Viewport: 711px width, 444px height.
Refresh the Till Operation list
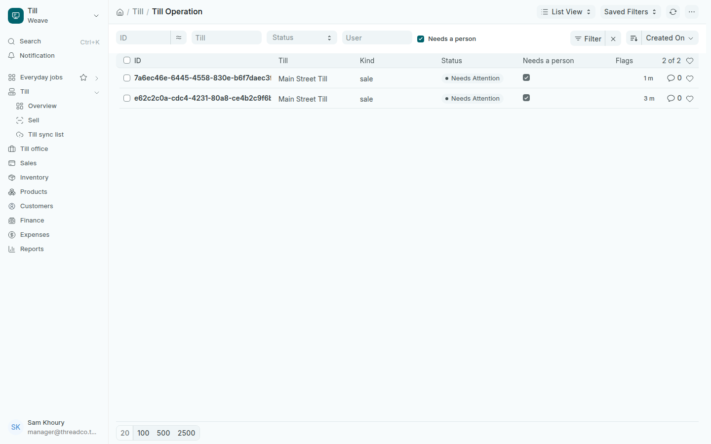673,12
